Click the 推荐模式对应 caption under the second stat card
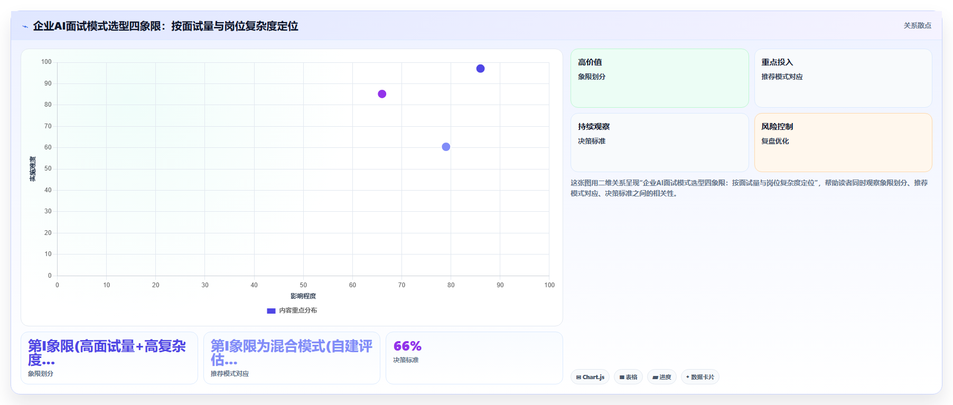This screenshot has width=953, height=405. [230, 374]
